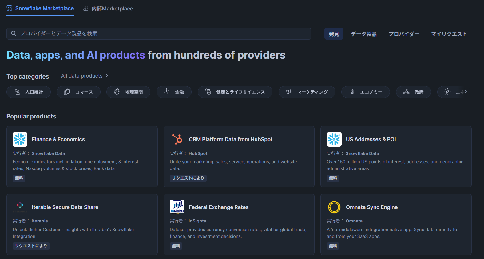Click the Snowflake Marketplace storefront icon
Screen dimensions: 484x259
click(10, 8)
